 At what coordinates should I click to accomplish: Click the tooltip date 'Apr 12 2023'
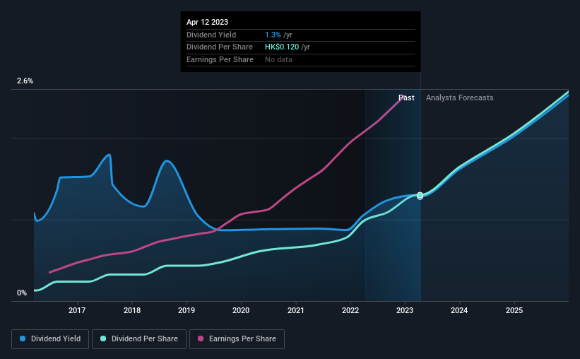[207, 22]
